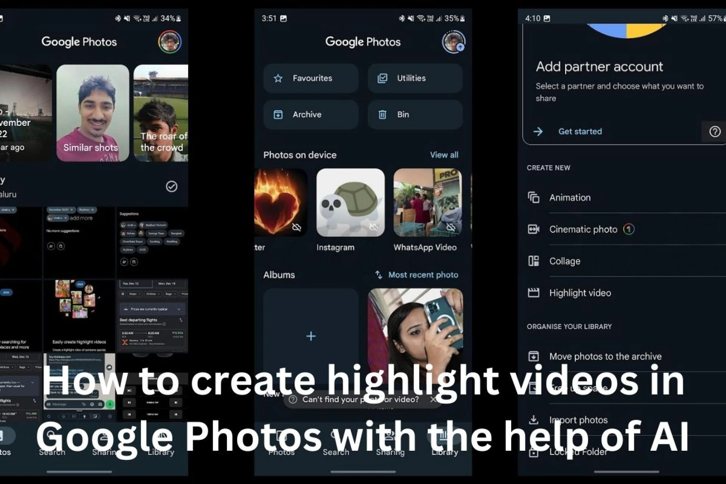
Task: Select Move photos to the archive
Action: 605,356
